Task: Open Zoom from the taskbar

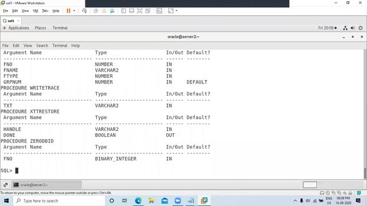Action: pos(178,201)
